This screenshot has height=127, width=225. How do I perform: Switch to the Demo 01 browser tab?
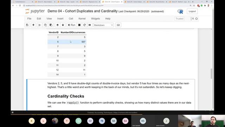[45, 2]
